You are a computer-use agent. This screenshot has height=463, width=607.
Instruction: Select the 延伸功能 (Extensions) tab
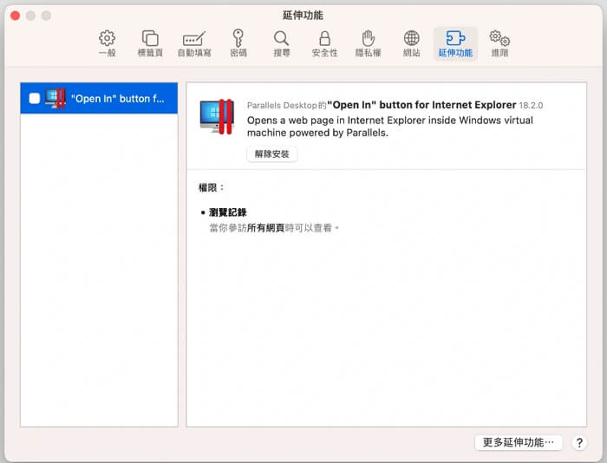[455, 43]
